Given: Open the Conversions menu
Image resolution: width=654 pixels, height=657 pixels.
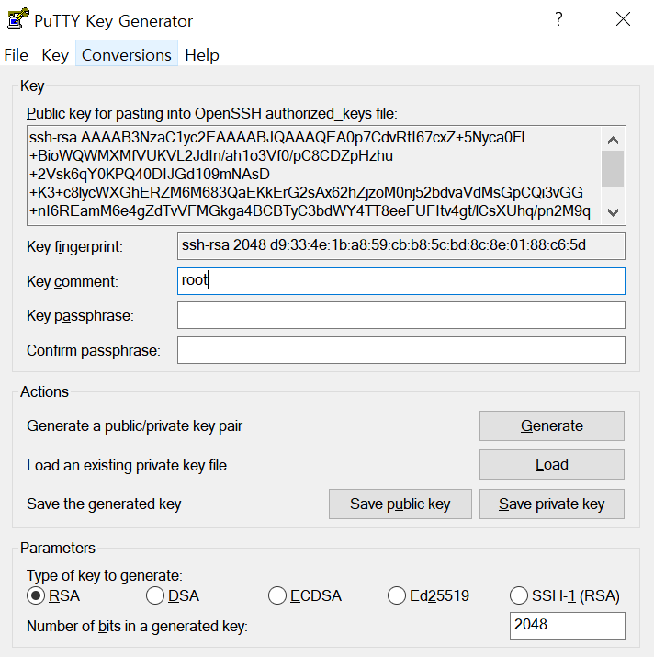Looking at the screenshot, I should [x=127, y=55].
